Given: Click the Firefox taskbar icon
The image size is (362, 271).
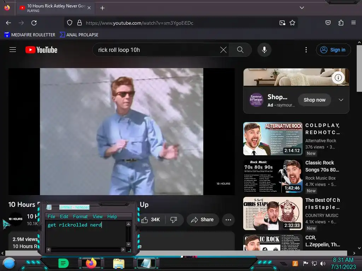Looking at the screenshot, I should (91, 263).
